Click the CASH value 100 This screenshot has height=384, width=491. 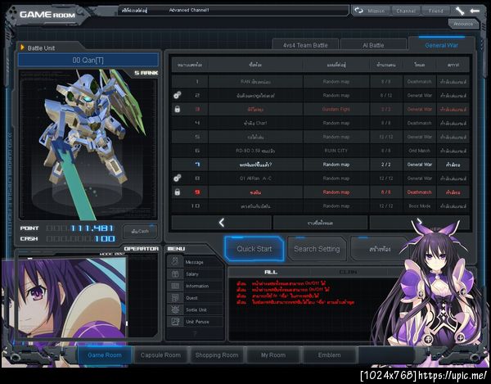(x=105, y=238)
